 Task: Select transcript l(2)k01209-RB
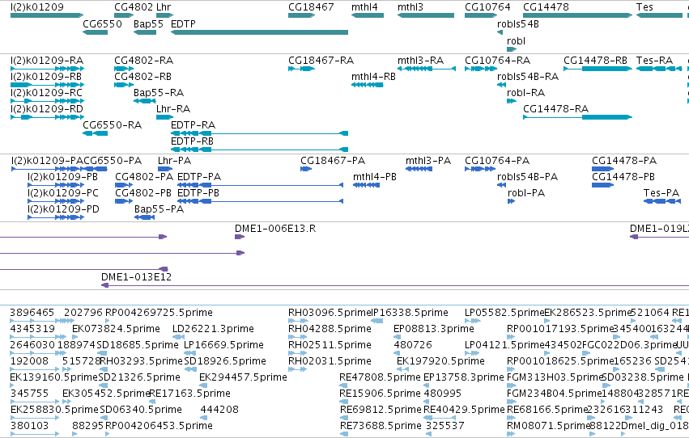[46, 76]
